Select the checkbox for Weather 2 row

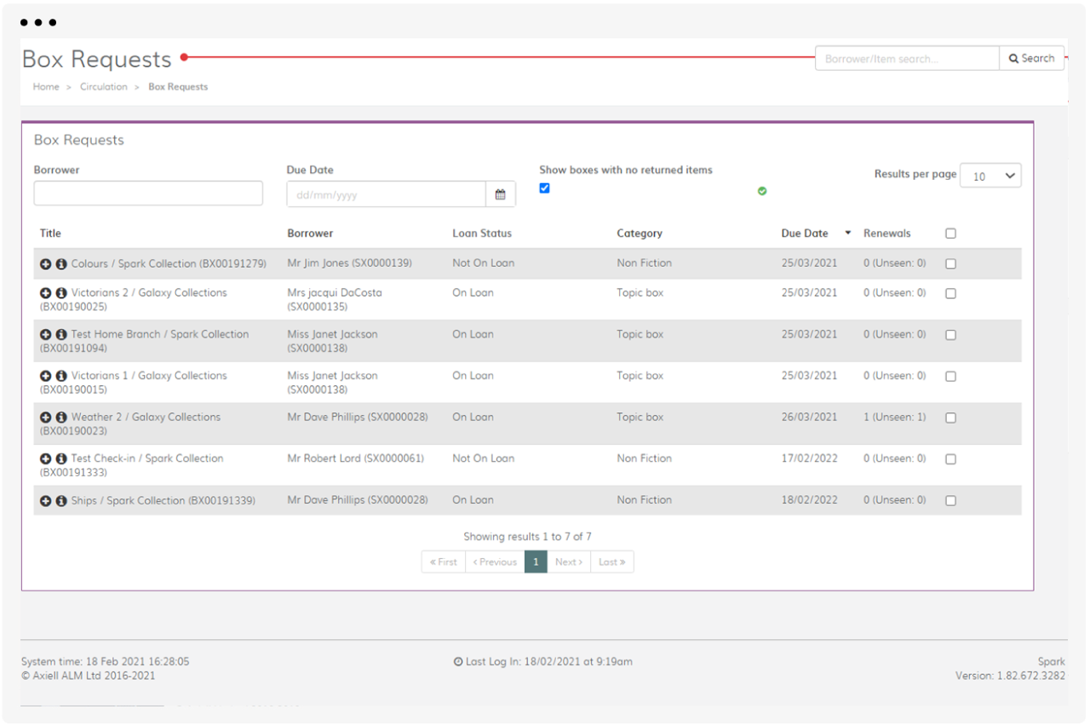point(950,418)
